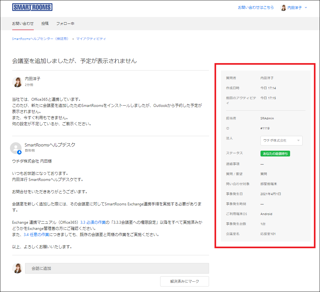The width and height of the screenshot is (320, 292).
Task: Click the SmartRoomsヘルプデスク author name
Action: click(50, 145)
